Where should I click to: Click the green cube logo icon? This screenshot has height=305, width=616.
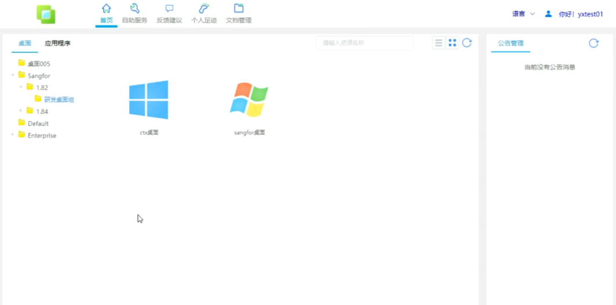pyautogui.click(x=46, y=14)
